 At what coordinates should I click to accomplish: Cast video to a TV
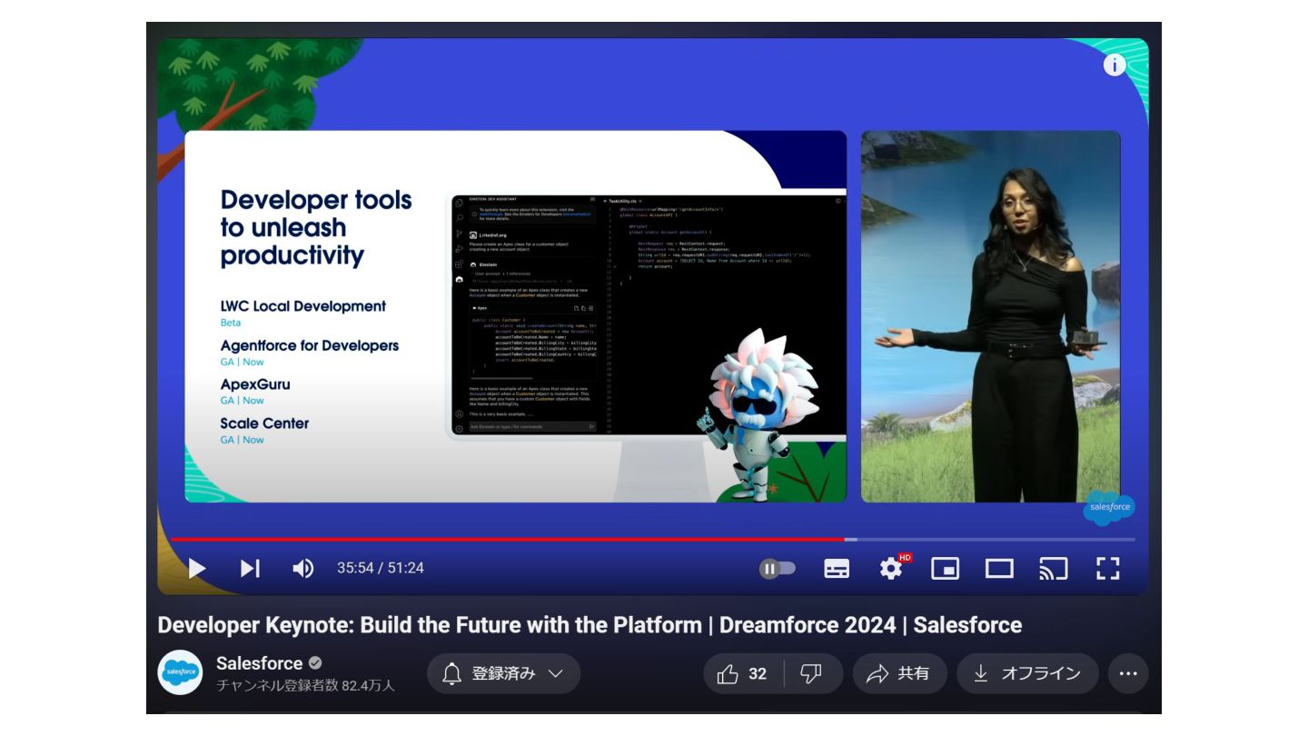1054,569
